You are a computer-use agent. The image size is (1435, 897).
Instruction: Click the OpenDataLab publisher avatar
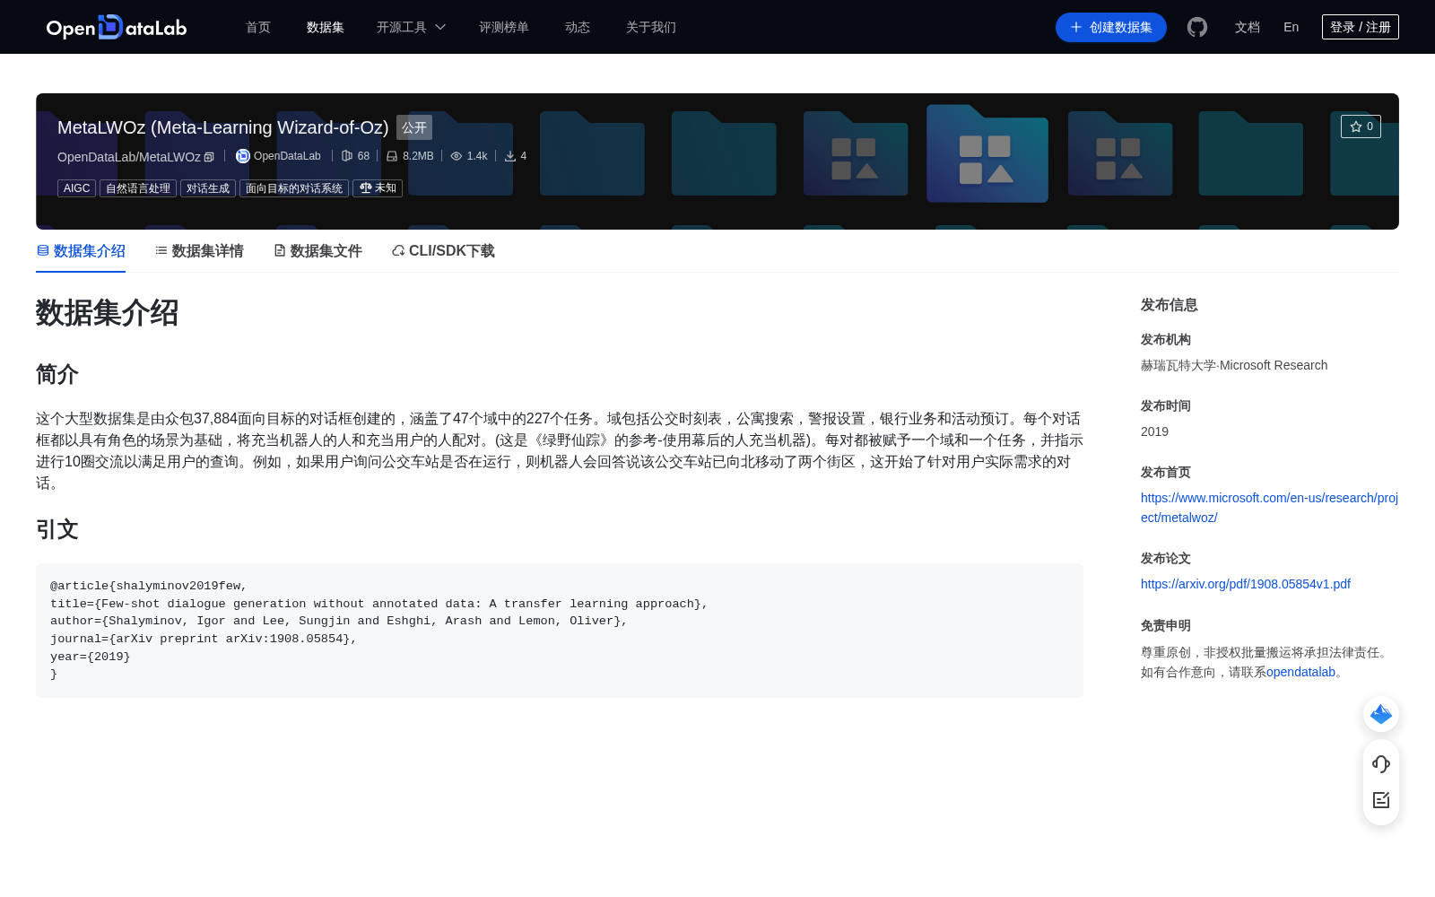click(242, 156)
